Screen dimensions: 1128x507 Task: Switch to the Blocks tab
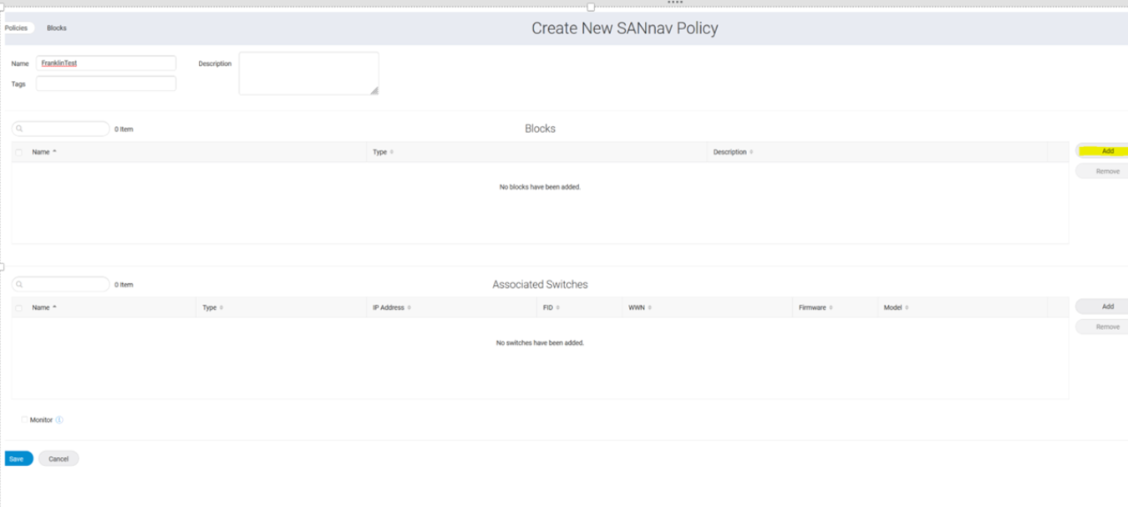[x=56, y=27]
